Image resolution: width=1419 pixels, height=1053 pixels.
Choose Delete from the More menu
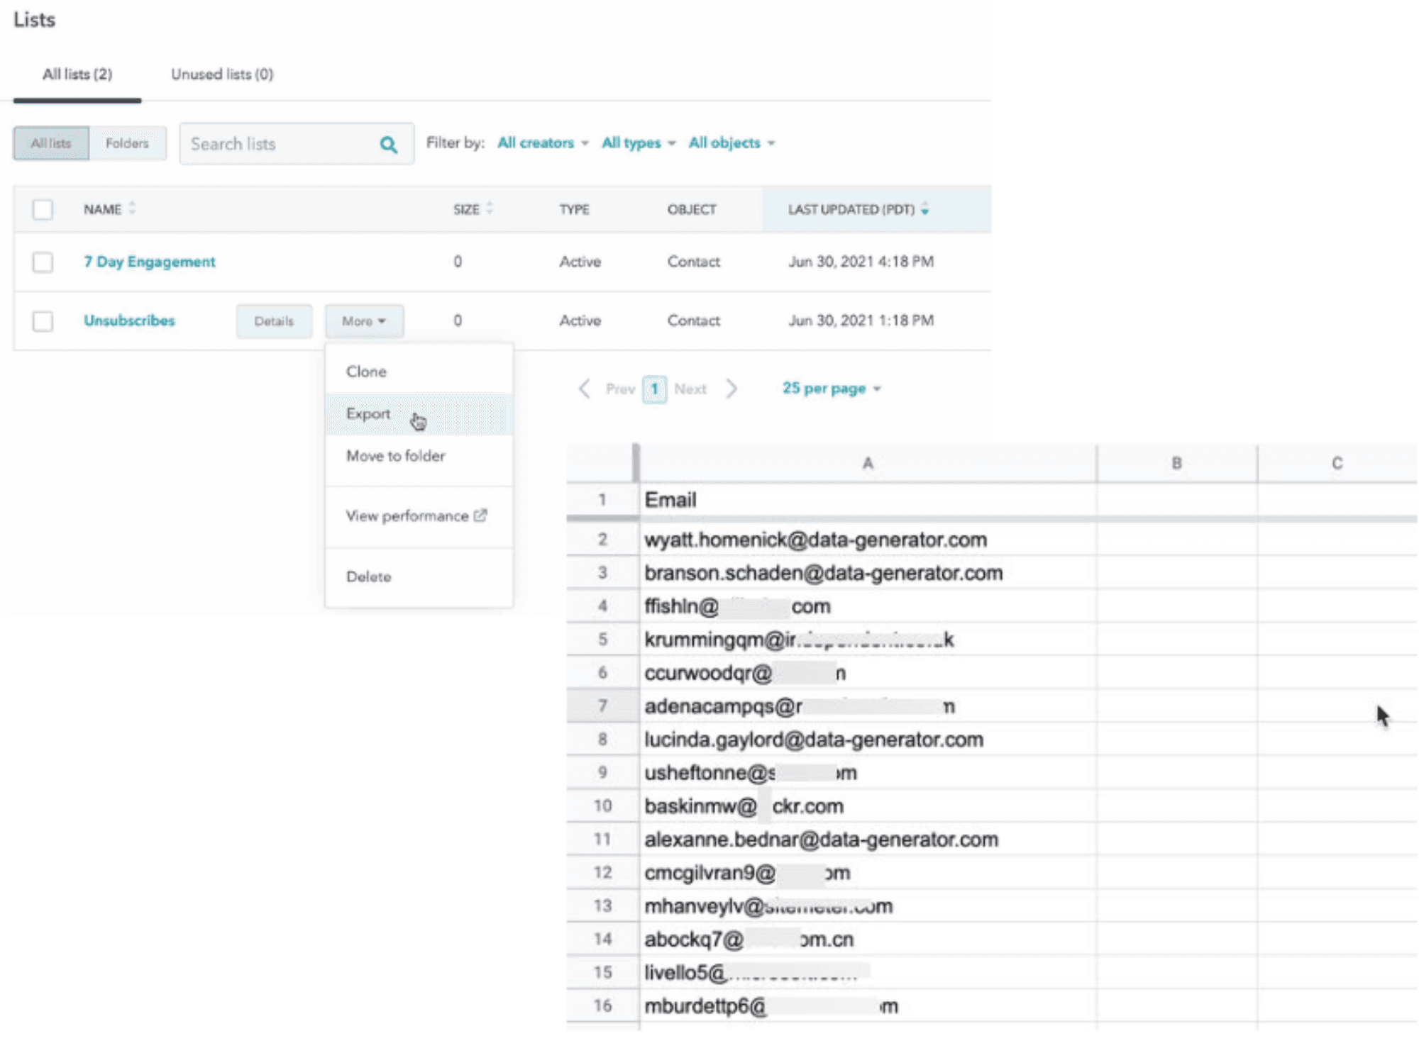point(419,576)
